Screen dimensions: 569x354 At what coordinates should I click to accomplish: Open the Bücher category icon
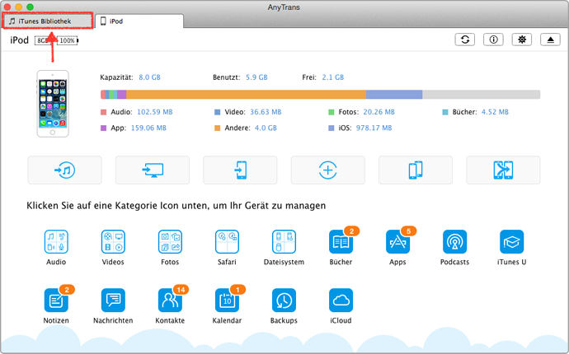pyautogui.click(x=341, y=242)
